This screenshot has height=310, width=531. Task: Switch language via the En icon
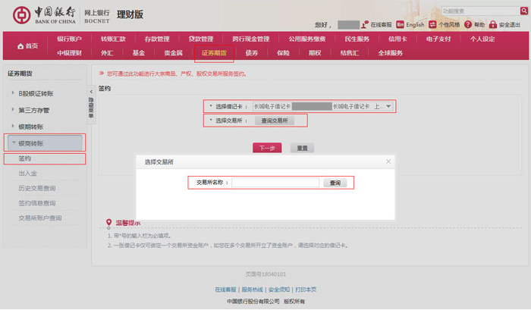coord(401,25)
